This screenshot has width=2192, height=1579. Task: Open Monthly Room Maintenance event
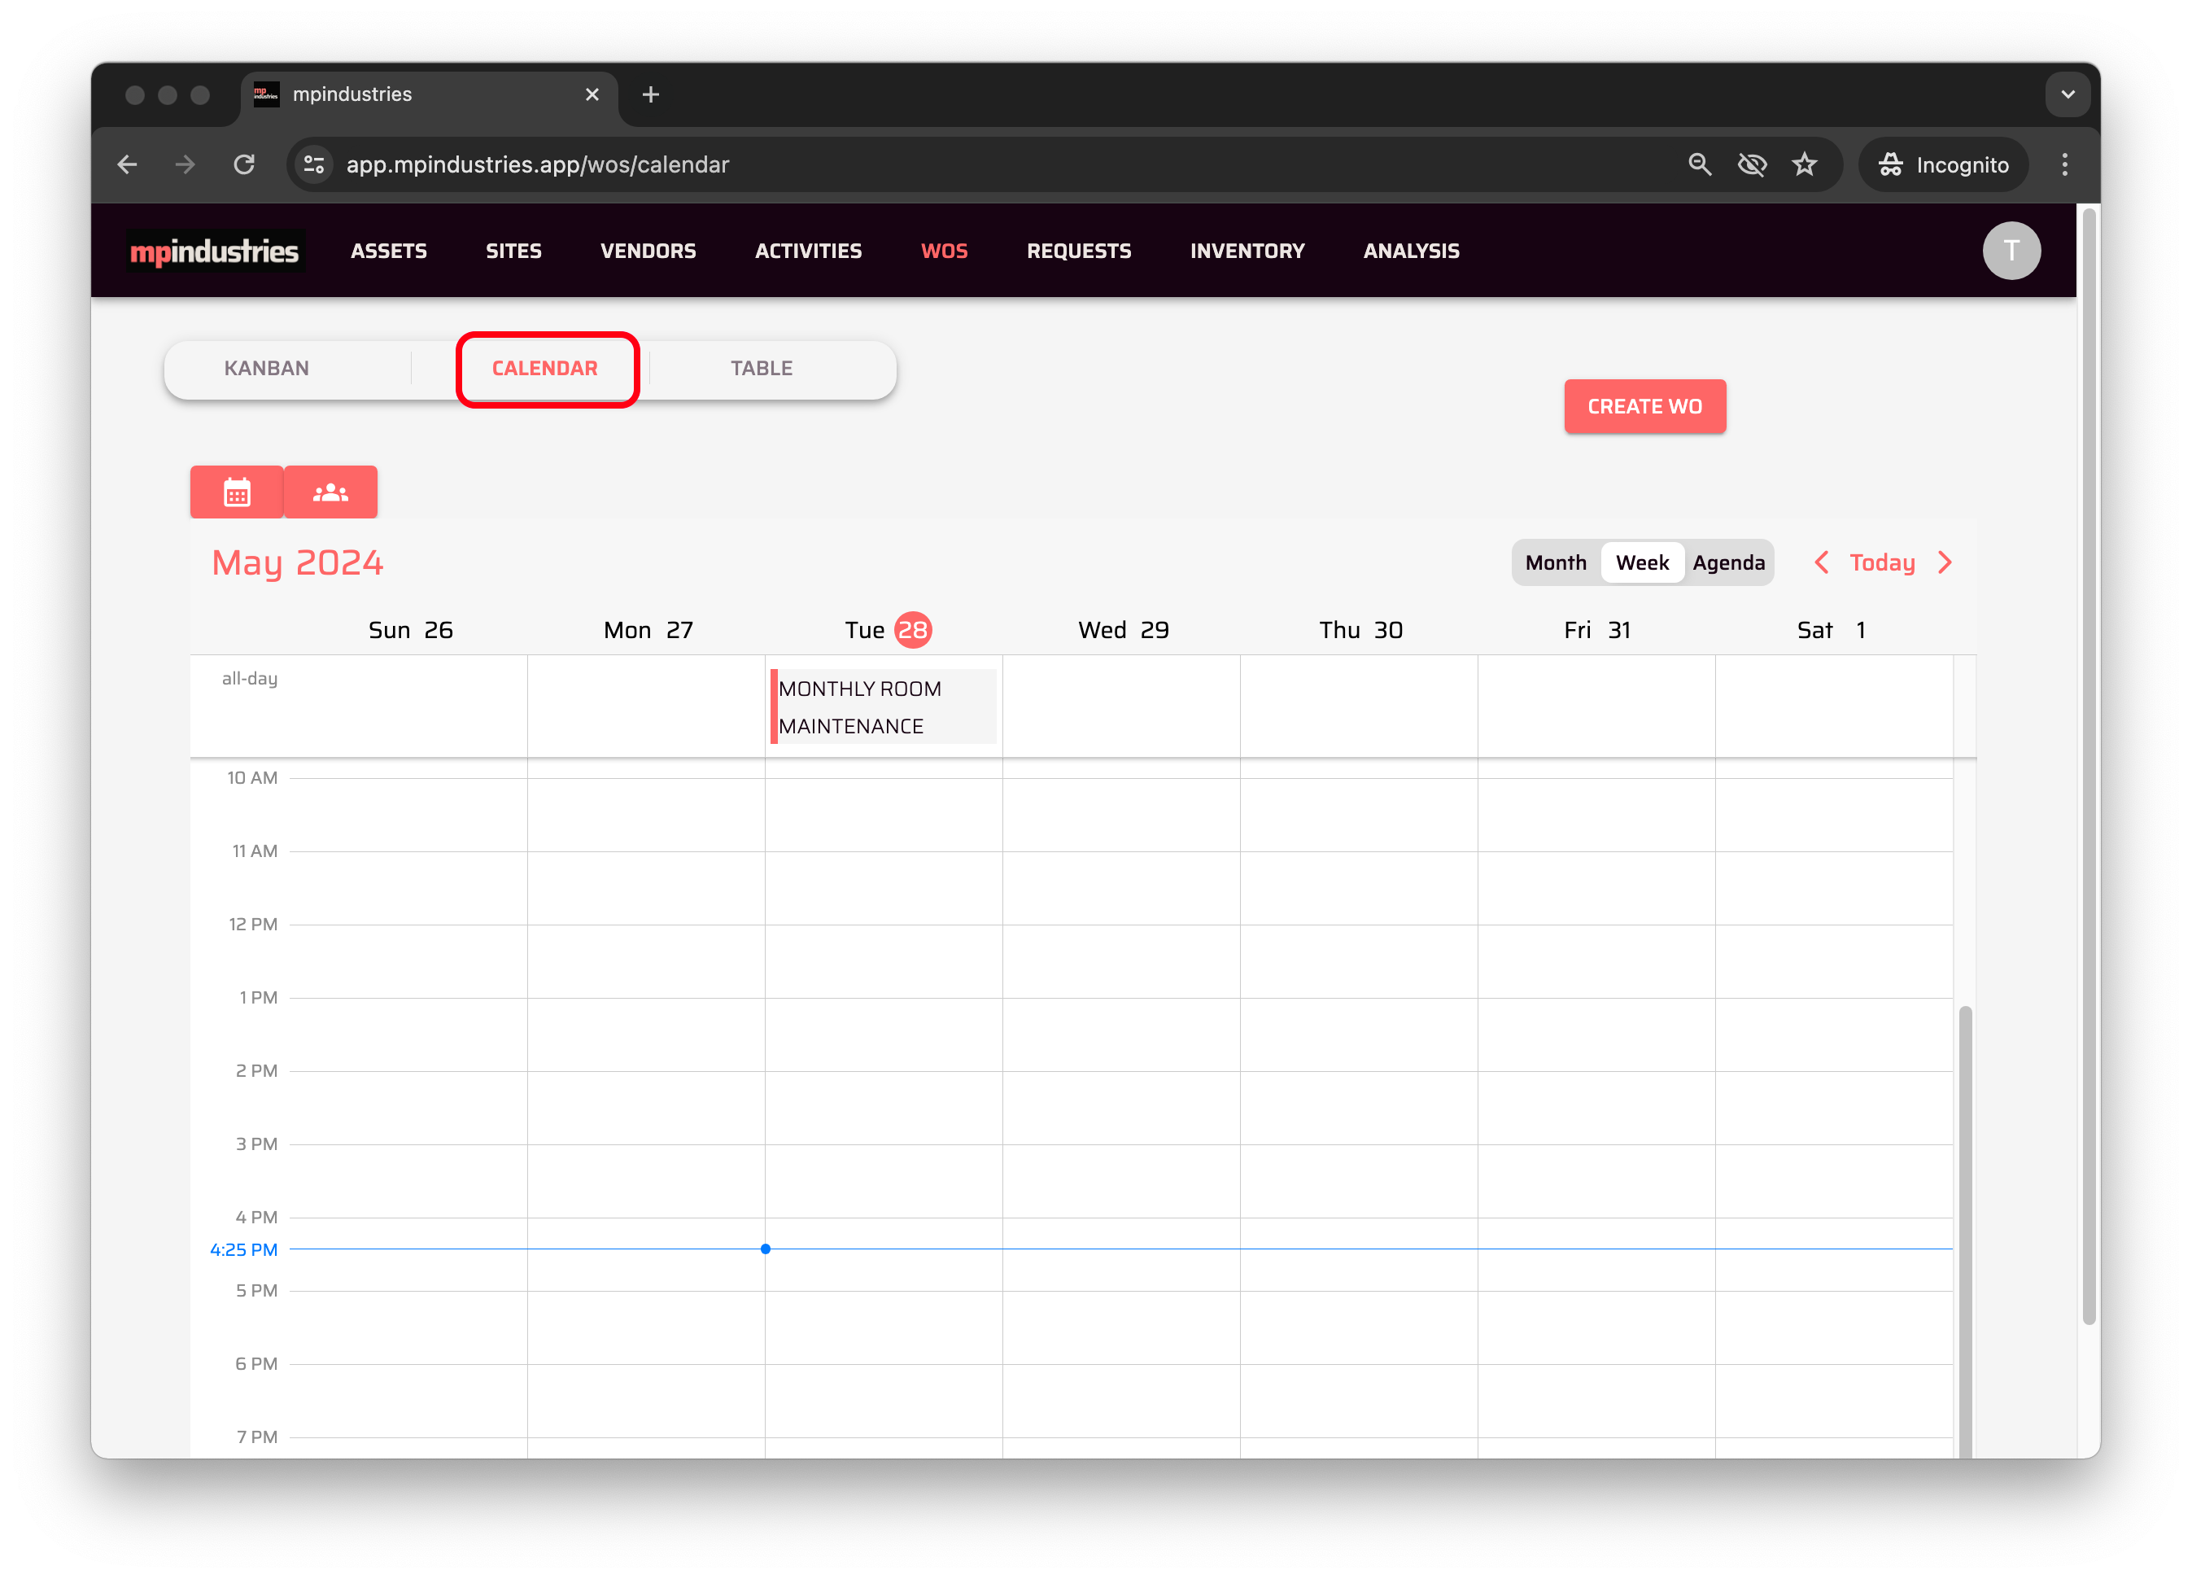(884, 706)
